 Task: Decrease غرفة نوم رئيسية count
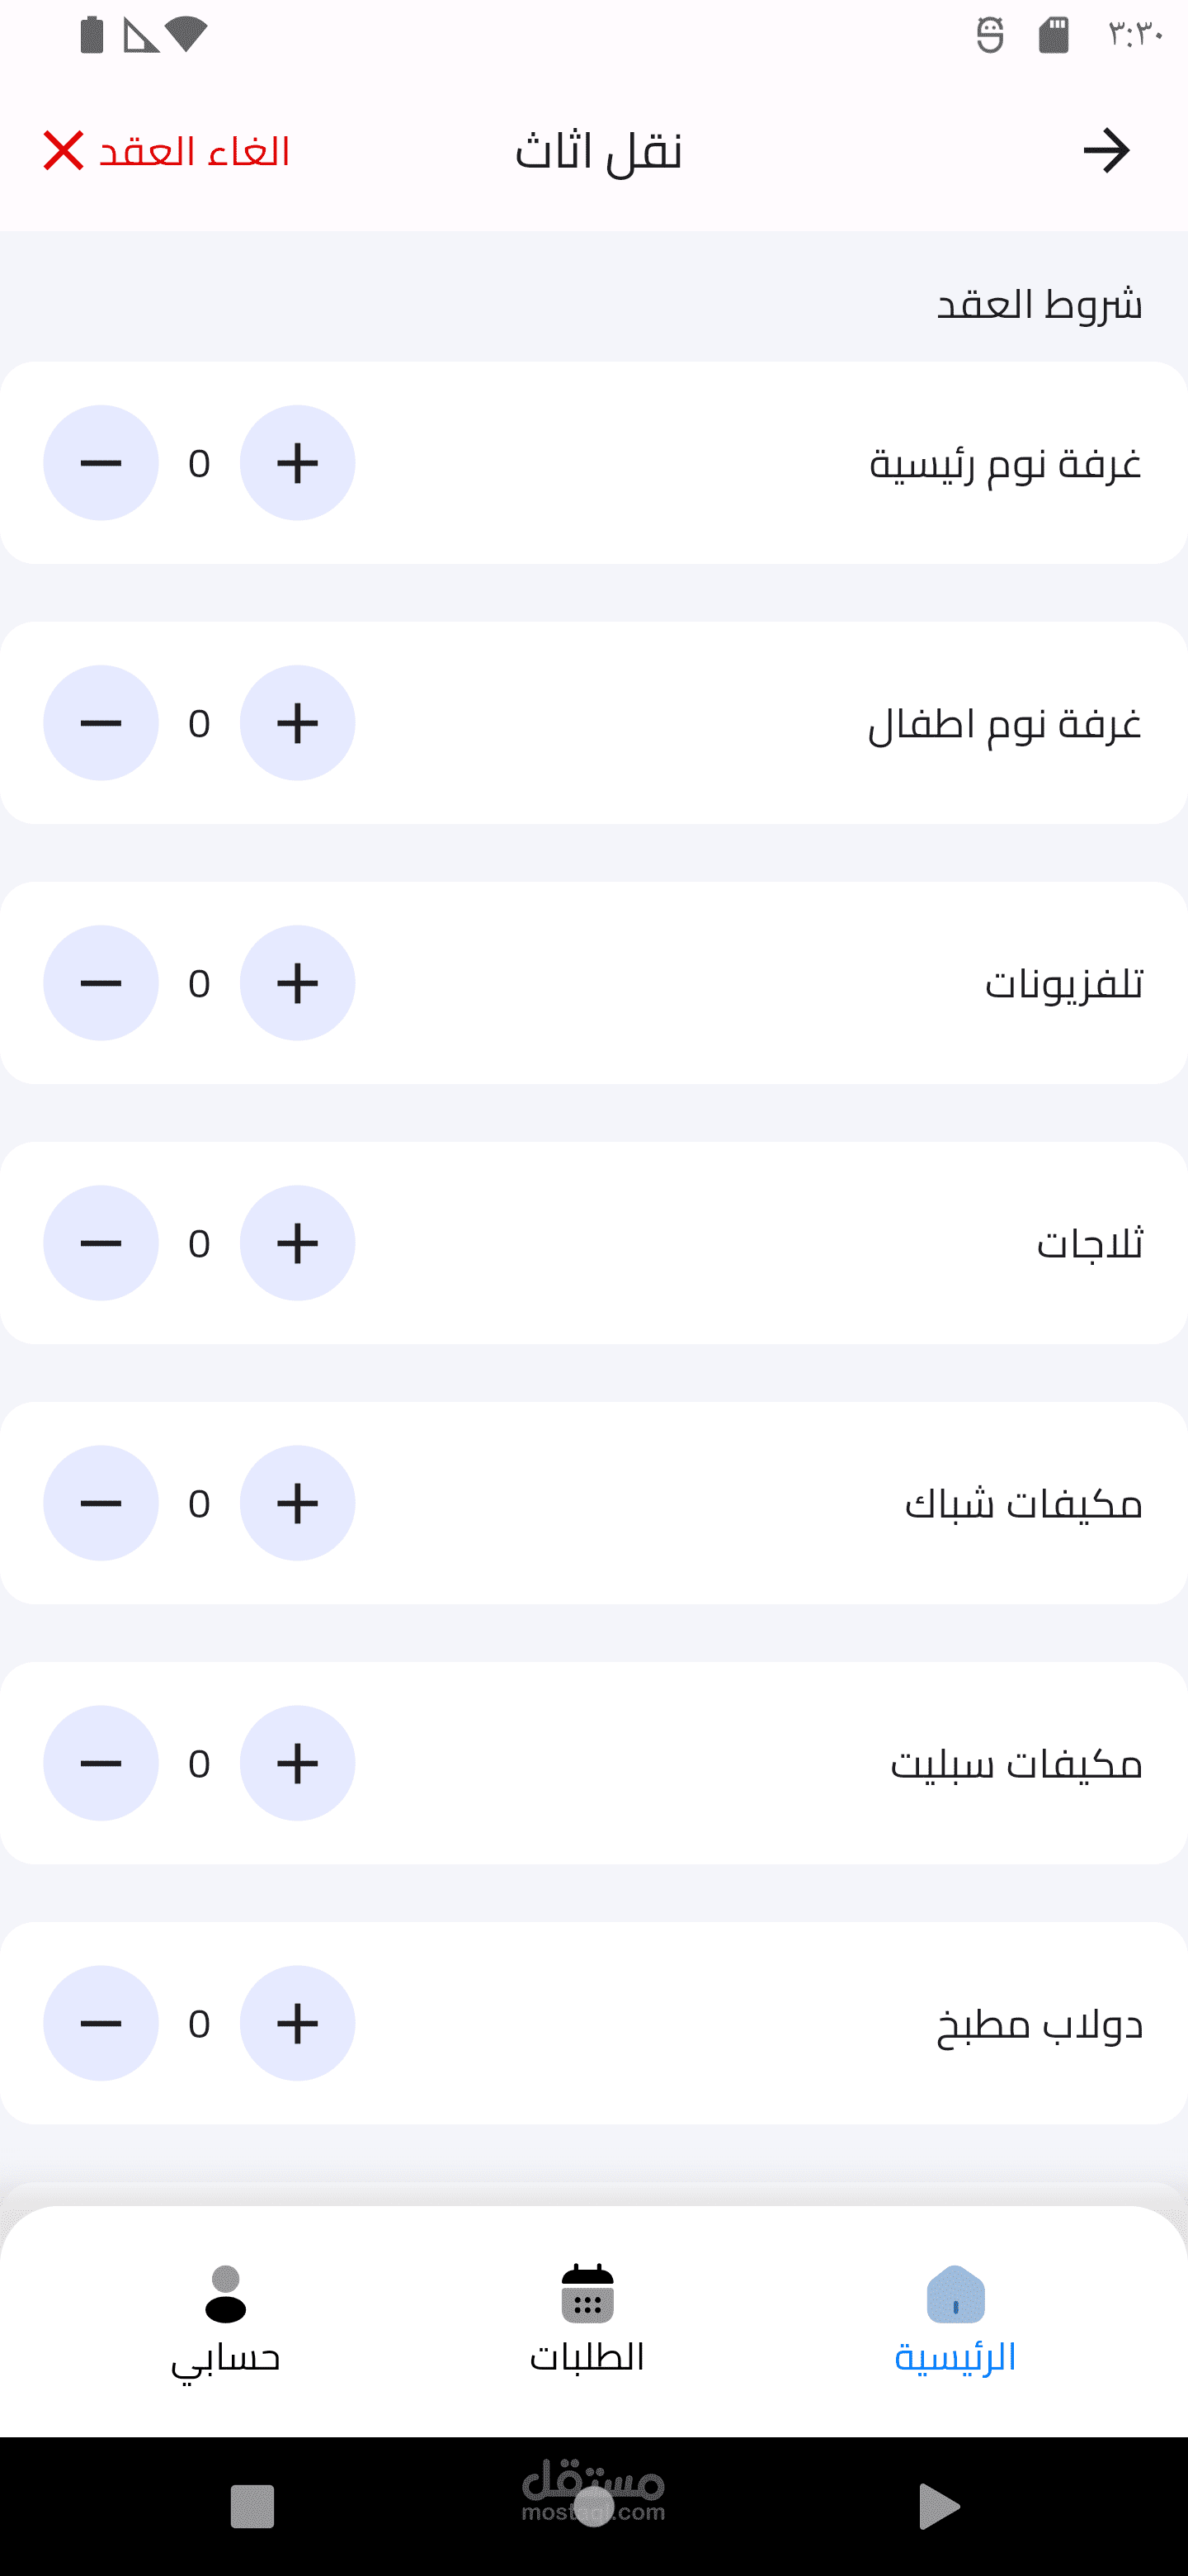click(x=101, y=463)
